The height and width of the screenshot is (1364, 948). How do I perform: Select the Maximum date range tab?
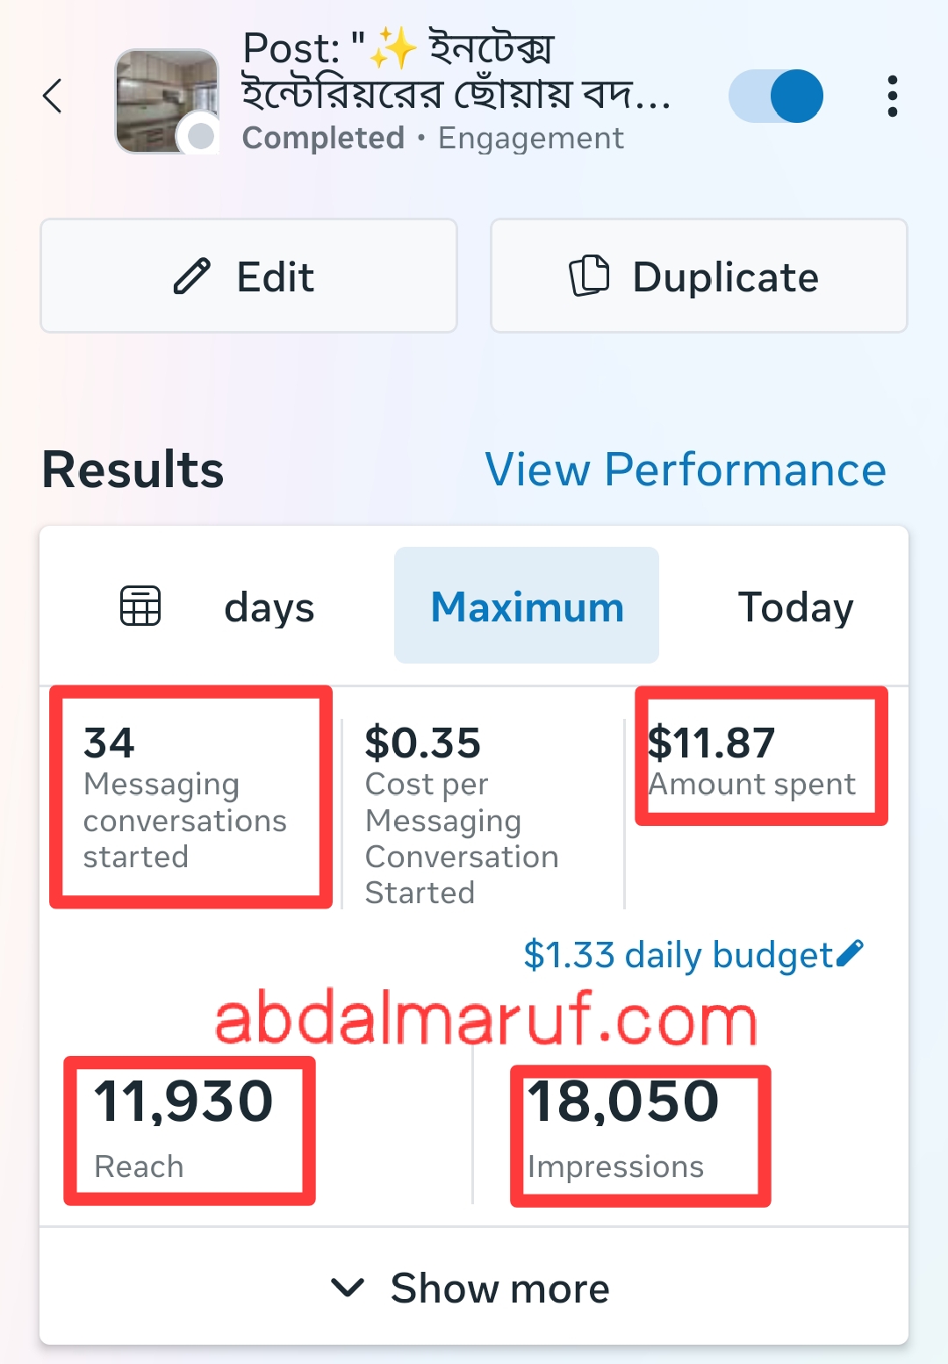pyautogui.click(x=527, y=607)
